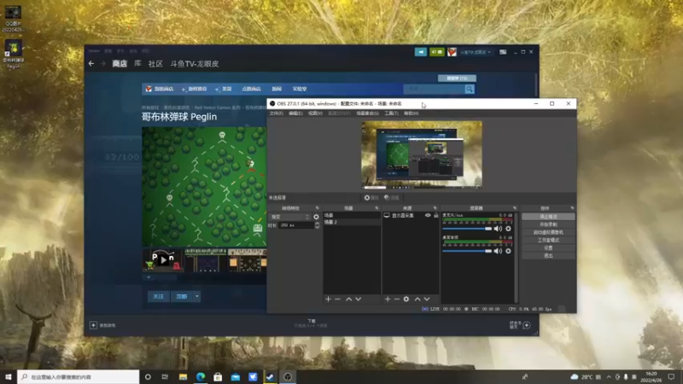683x384 pixels.
Task: Remove source with Sources minus icon
Action: coord(396,300)
